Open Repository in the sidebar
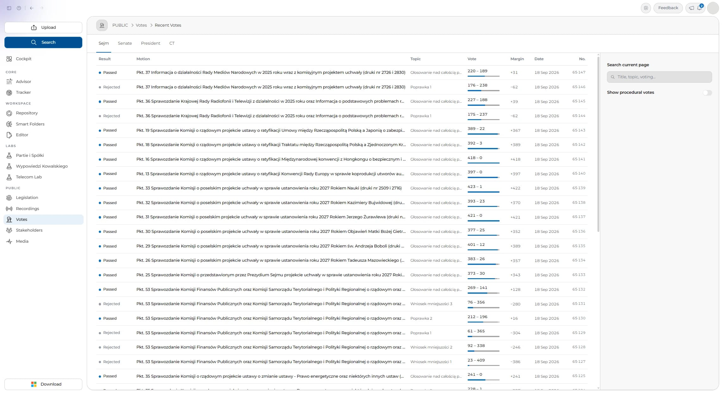Screen dimensions: 726x397 43,113
